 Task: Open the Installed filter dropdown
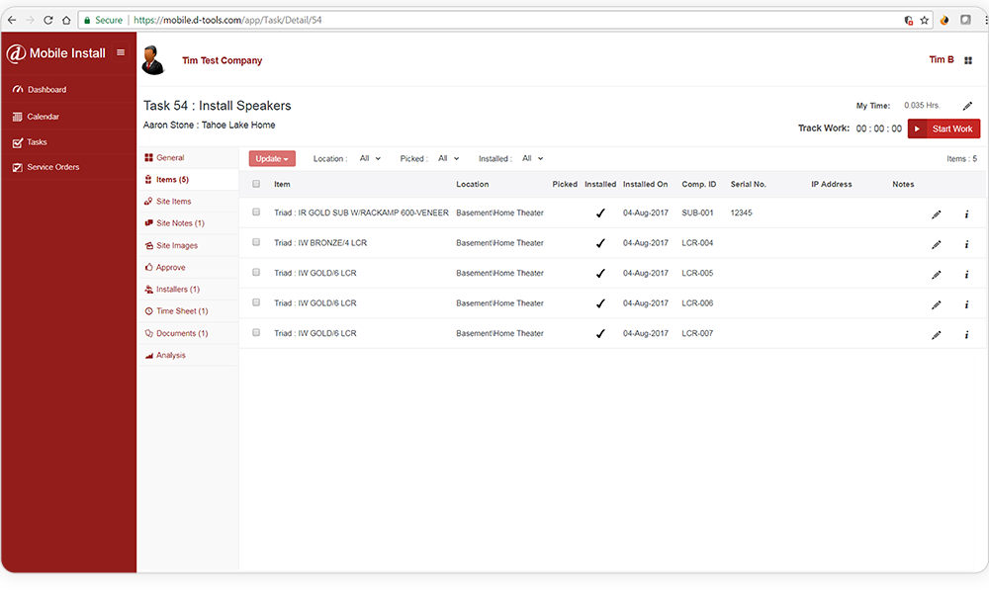532,159
